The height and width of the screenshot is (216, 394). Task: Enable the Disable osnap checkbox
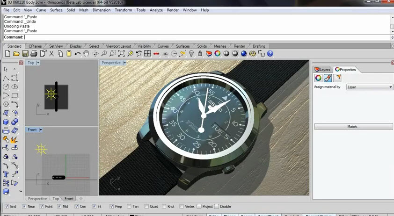(217, 207)
